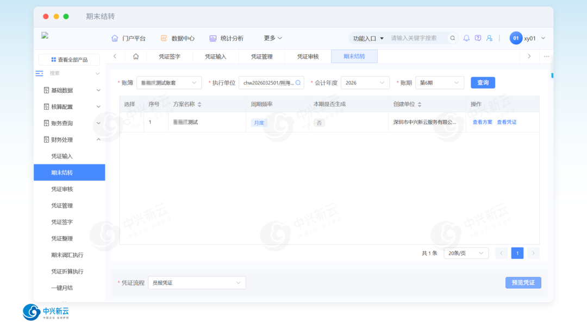Expand the 核算配置 menu
The height and width of the screenshot is (330, 587).
pos(98,106)
